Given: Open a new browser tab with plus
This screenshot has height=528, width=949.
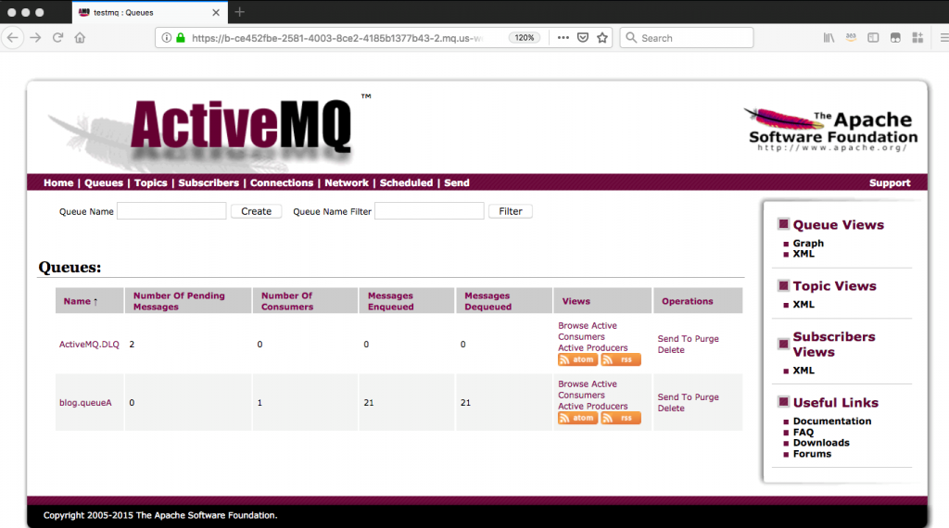Looking at the screenshot, I should coord(240,12).
